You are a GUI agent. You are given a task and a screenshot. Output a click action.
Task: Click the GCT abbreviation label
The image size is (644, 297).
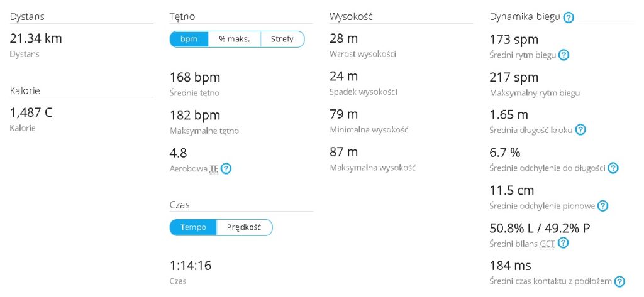(x=547, y=244)
